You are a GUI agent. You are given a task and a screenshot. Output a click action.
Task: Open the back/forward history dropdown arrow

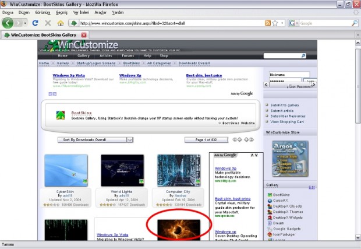coord(25,23)
